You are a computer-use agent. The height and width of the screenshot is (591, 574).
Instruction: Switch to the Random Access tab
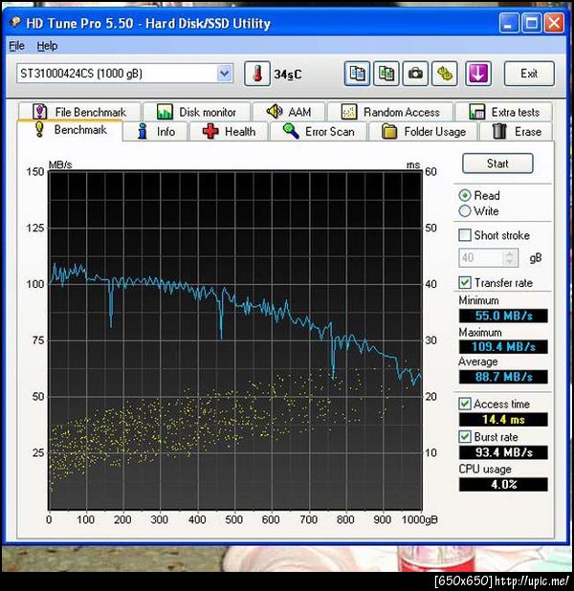coord(390,112)
